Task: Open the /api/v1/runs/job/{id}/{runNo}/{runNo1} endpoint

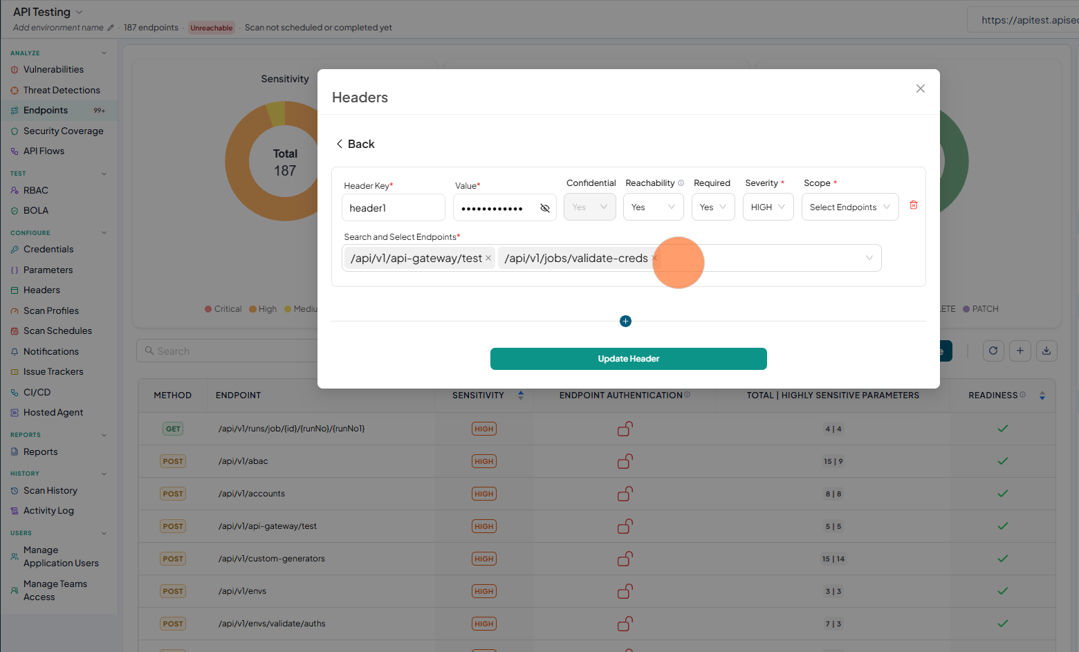Action: (291, 429)
